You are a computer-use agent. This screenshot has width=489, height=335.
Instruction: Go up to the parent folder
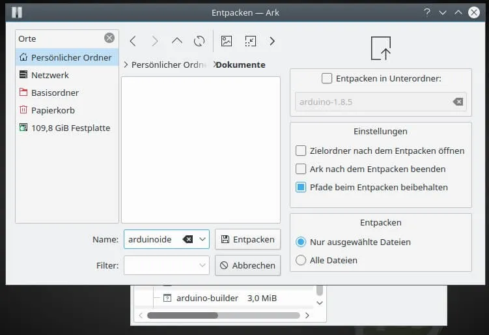[x=177, y=41]
